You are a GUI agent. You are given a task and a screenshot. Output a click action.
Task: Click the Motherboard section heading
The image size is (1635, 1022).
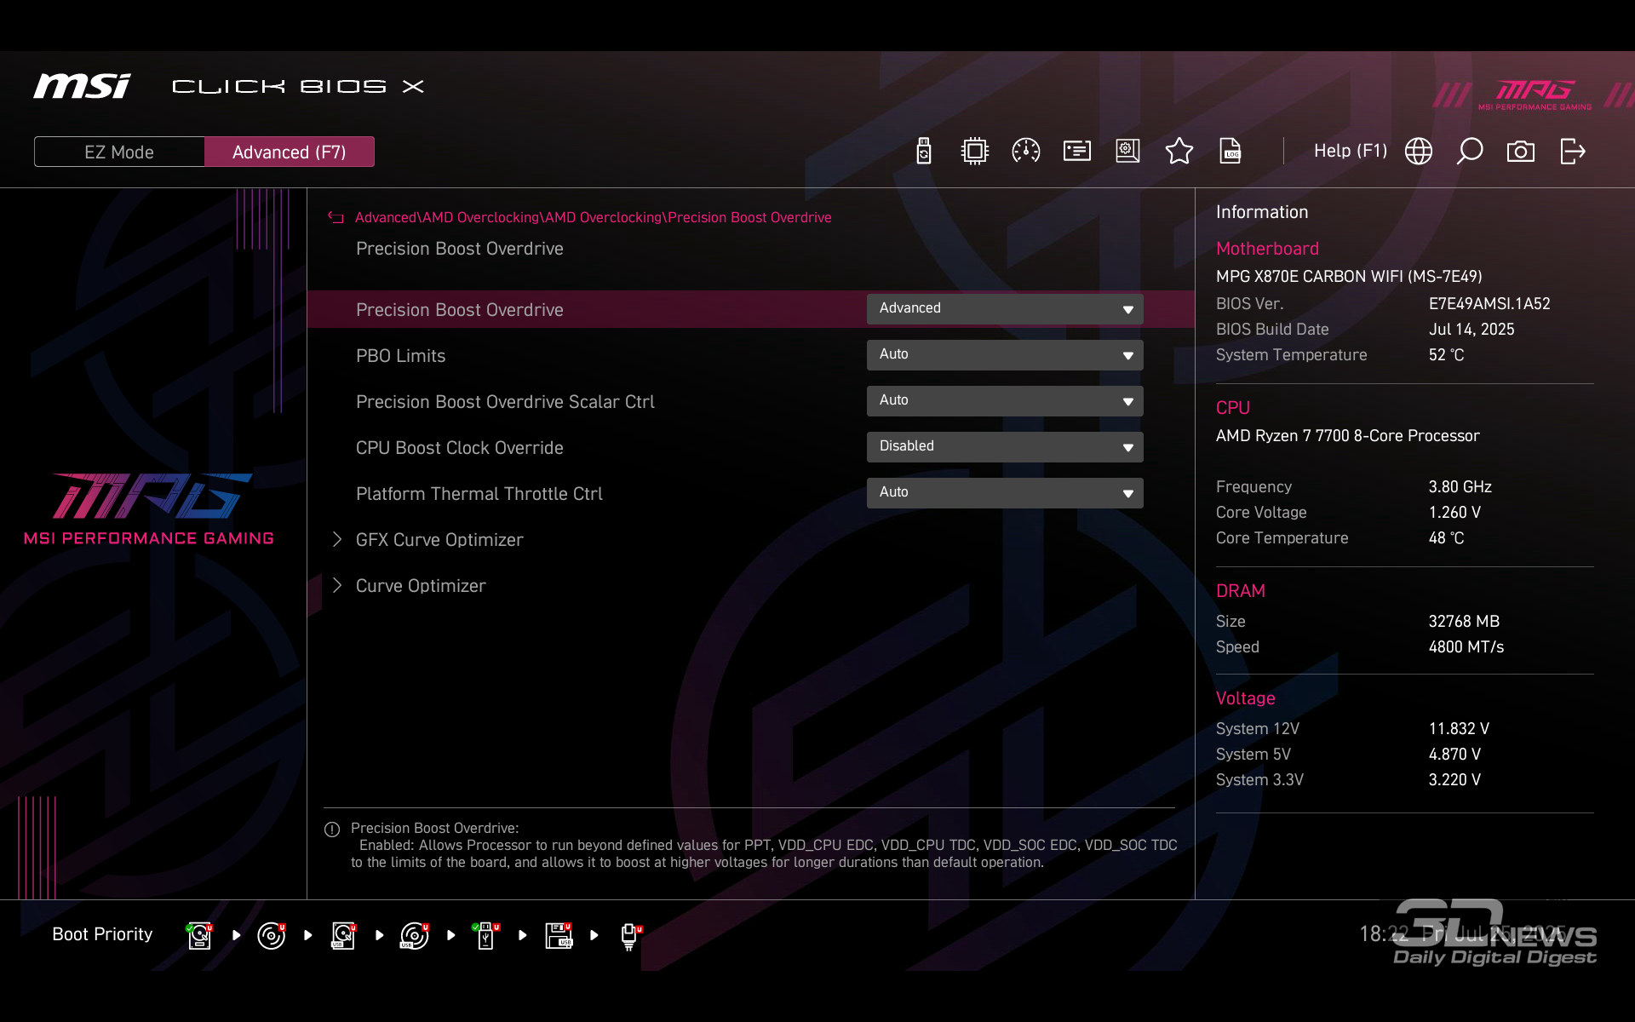click(1267, 249)
